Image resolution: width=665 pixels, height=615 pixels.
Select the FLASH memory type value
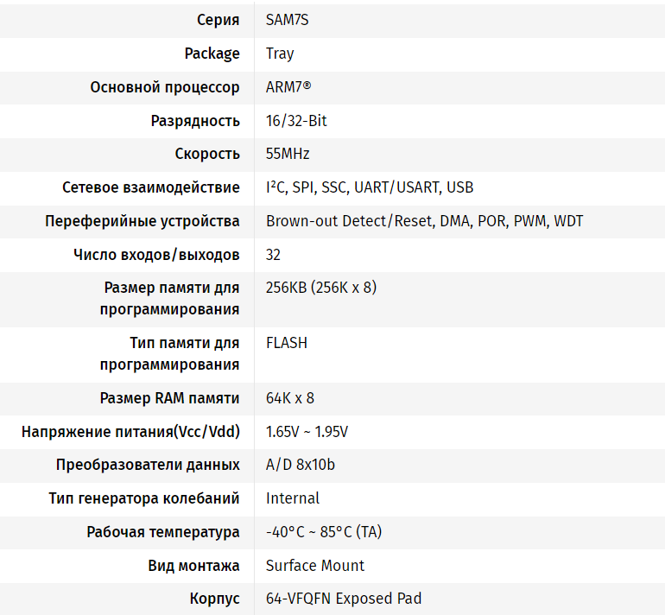(x=287, y=343)
